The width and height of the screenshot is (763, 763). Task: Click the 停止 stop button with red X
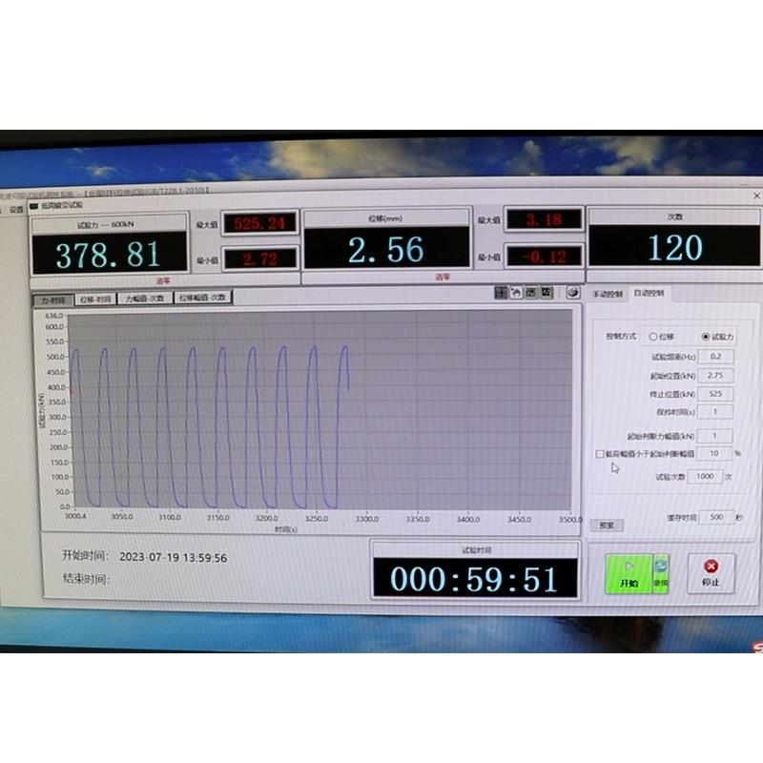pos(711,574)
